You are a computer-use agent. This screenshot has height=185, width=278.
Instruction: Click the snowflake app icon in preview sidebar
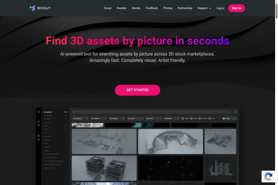click(x=39, y=112)
